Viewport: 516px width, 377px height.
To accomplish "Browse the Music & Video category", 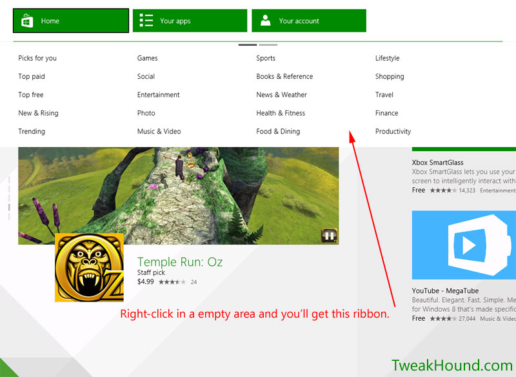I will click(159, 132).
